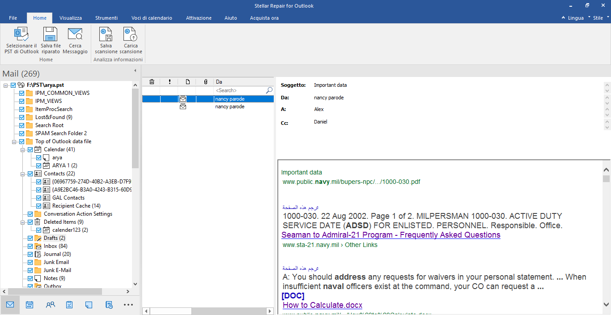This screenshot has width=611, height=315.
Task: Click the search magnifier icon in the Da filter
Action: click(269, 90)
